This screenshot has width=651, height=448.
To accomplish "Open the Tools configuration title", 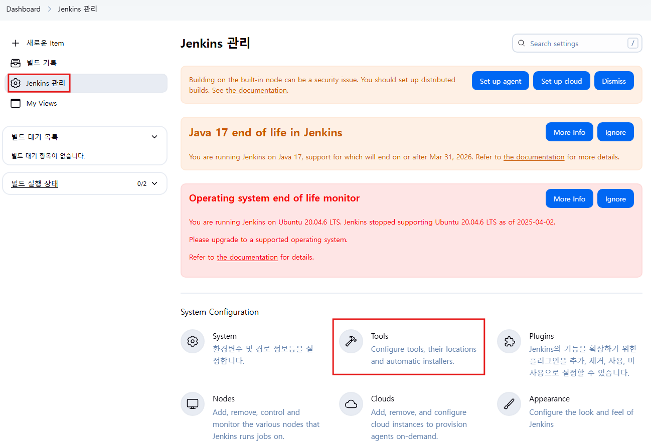I will click(380, 336).
